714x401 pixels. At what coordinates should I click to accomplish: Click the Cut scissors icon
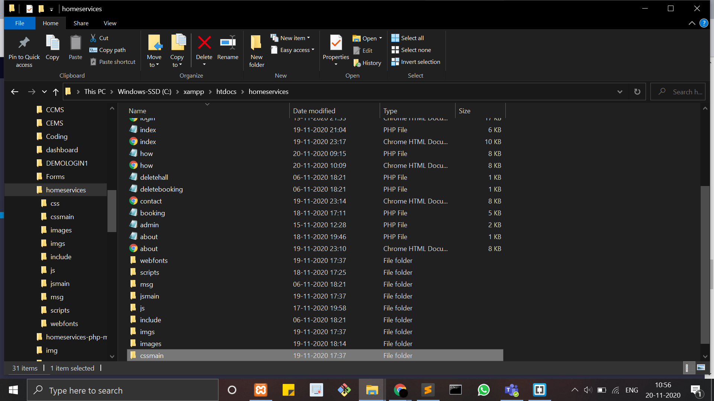[x=93, y=38]
